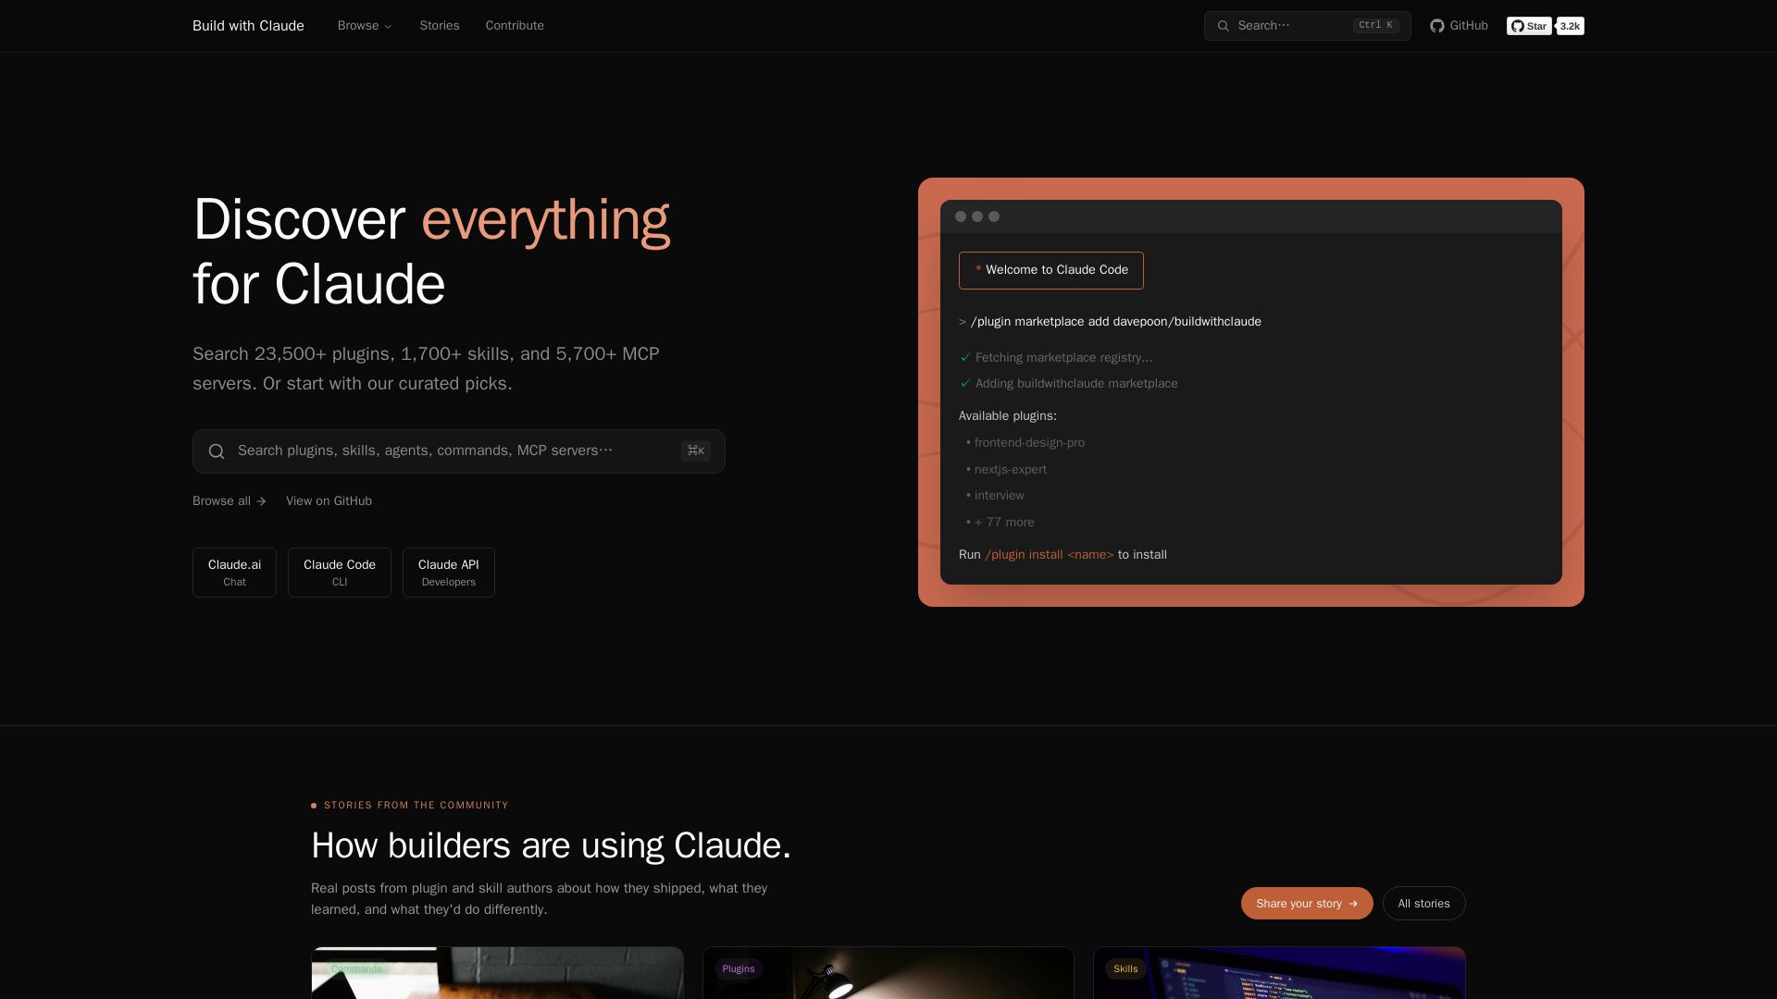Click the Plugins tag on second story card
Screen dimensions: 1777x999
tap(739, 969)
